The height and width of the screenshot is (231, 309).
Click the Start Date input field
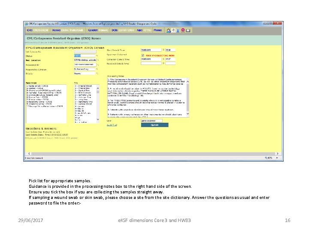[x=151, y=50]
